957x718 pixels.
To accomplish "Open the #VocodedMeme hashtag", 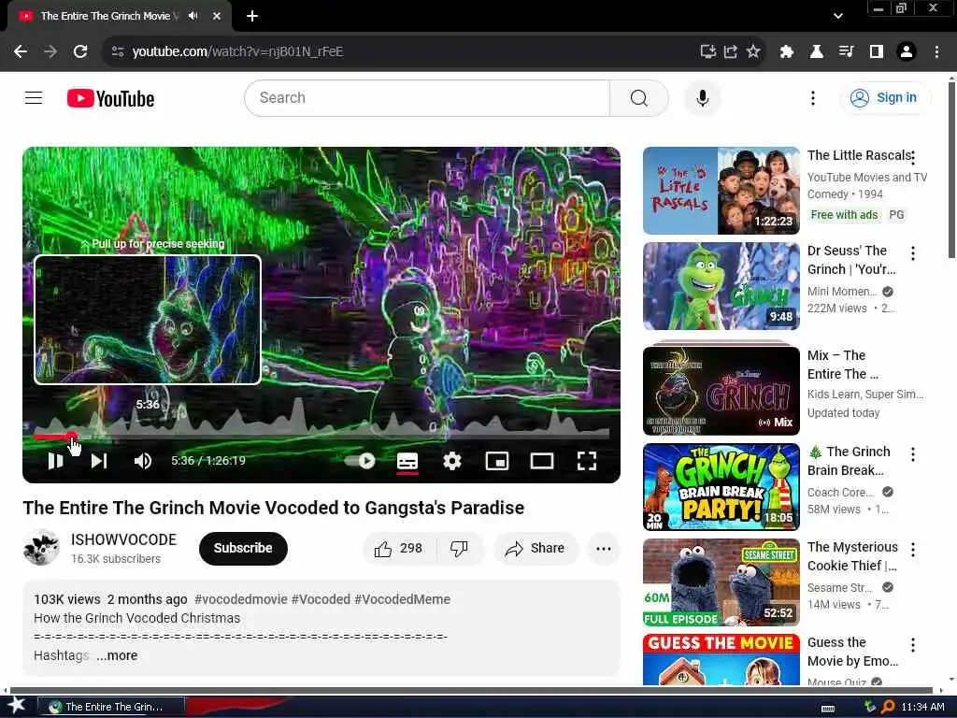I will [402, 599].
